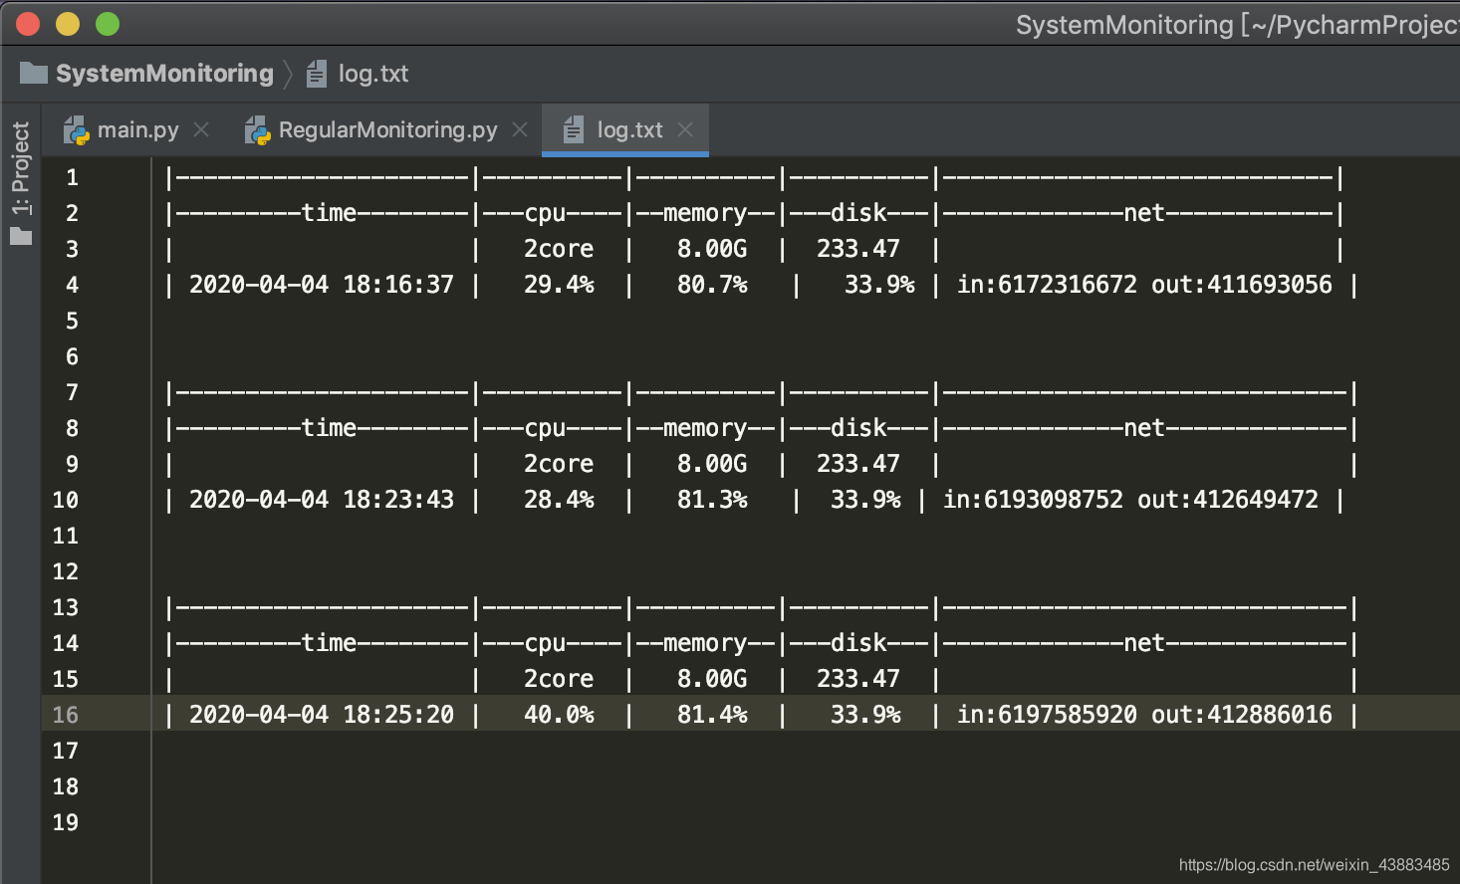This screenshot has height=884, width=1460.
Task: Click the '8.00G' value on line 9
Action: (x=712, y=464)
